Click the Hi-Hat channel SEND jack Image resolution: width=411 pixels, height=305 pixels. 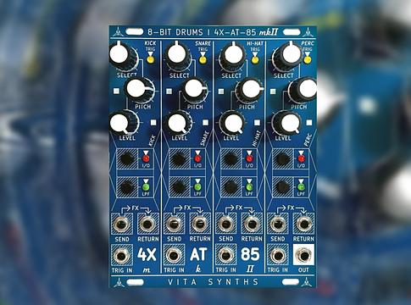225,224
